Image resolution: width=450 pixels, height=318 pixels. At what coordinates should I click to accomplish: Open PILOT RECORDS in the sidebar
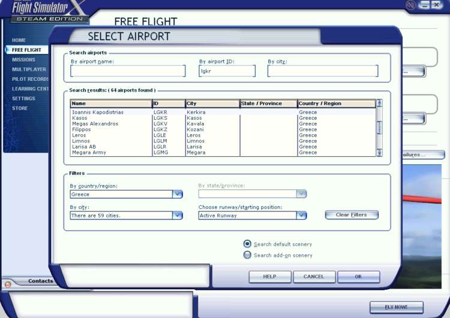[30, 79]
